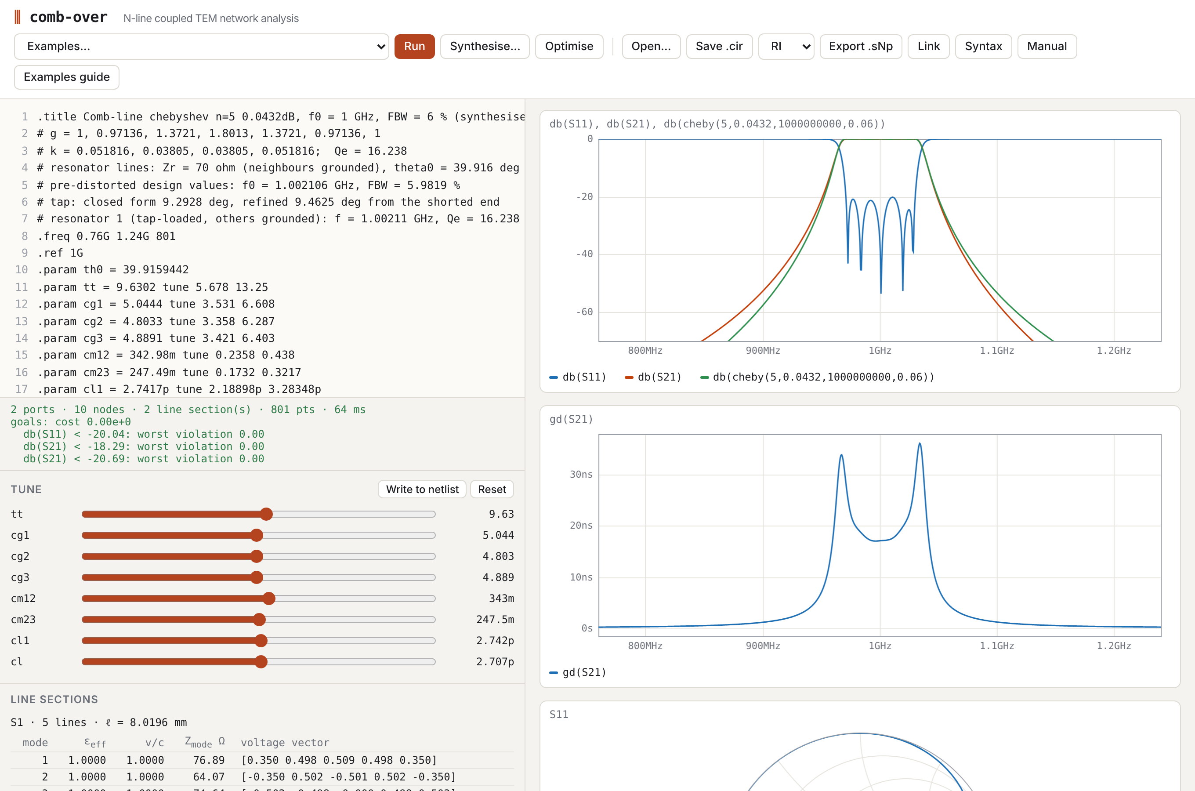Open the Syntax reference

click(983, 47)
